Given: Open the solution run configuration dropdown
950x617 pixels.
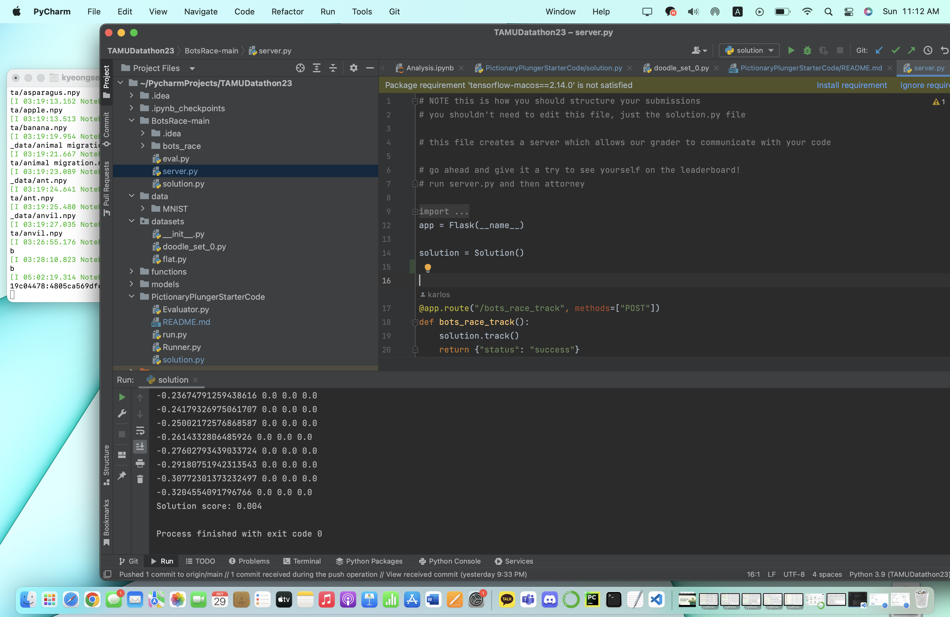Looking at the screenshot, I should click(x=749, y=50).
